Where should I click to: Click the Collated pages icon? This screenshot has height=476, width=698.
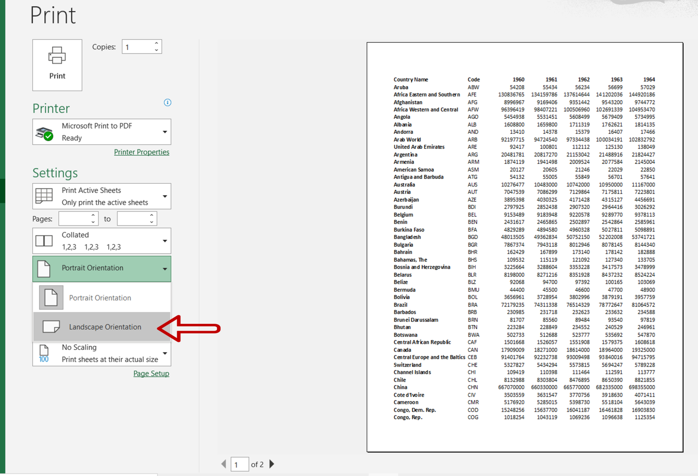point(44,241)
